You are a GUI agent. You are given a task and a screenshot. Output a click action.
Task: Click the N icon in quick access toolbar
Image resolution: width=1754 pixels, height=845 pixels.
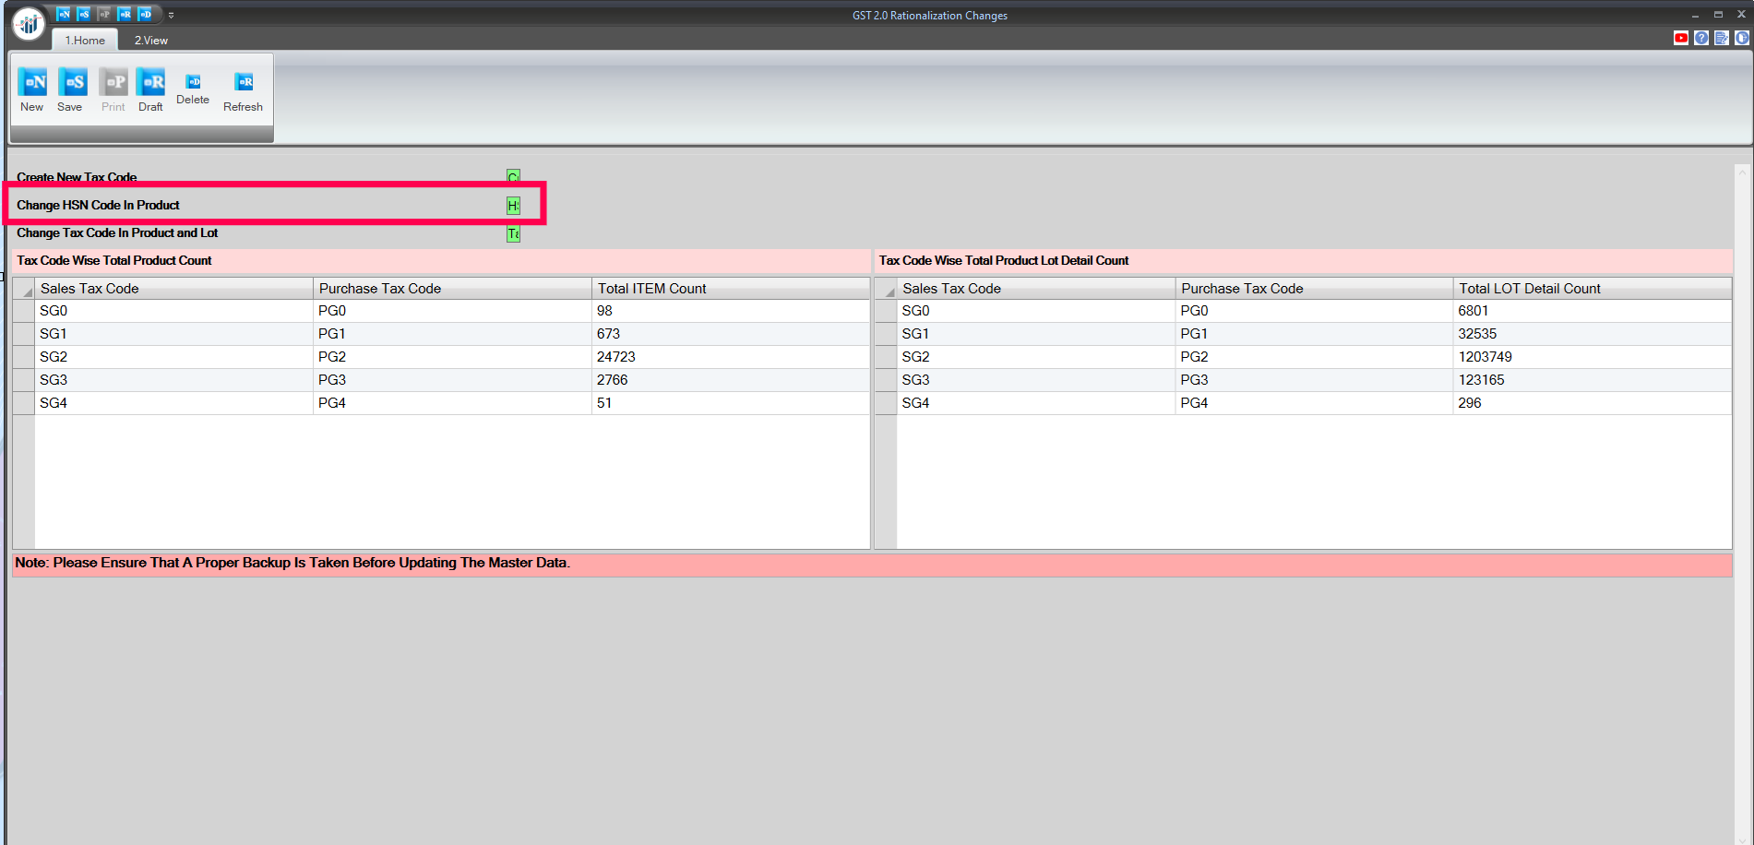point(64,14)
